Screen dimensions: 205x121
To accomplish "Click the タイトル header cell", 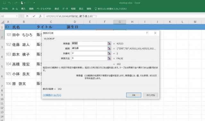I will 51,27.
